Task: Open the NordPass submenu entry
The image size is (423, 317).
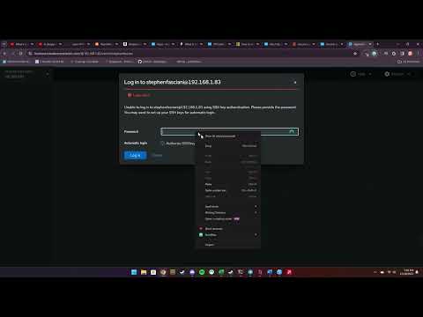Action: pyautogui.click(x=228, y=235)
